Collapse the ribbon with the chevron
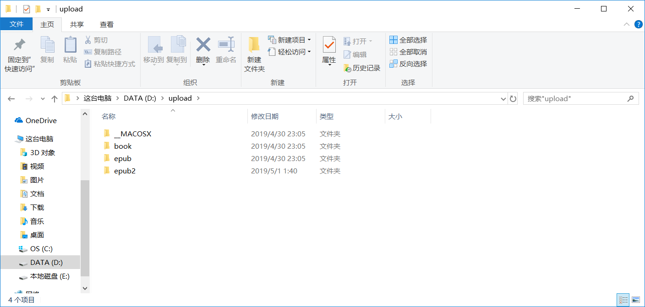 tap(627, 24)
